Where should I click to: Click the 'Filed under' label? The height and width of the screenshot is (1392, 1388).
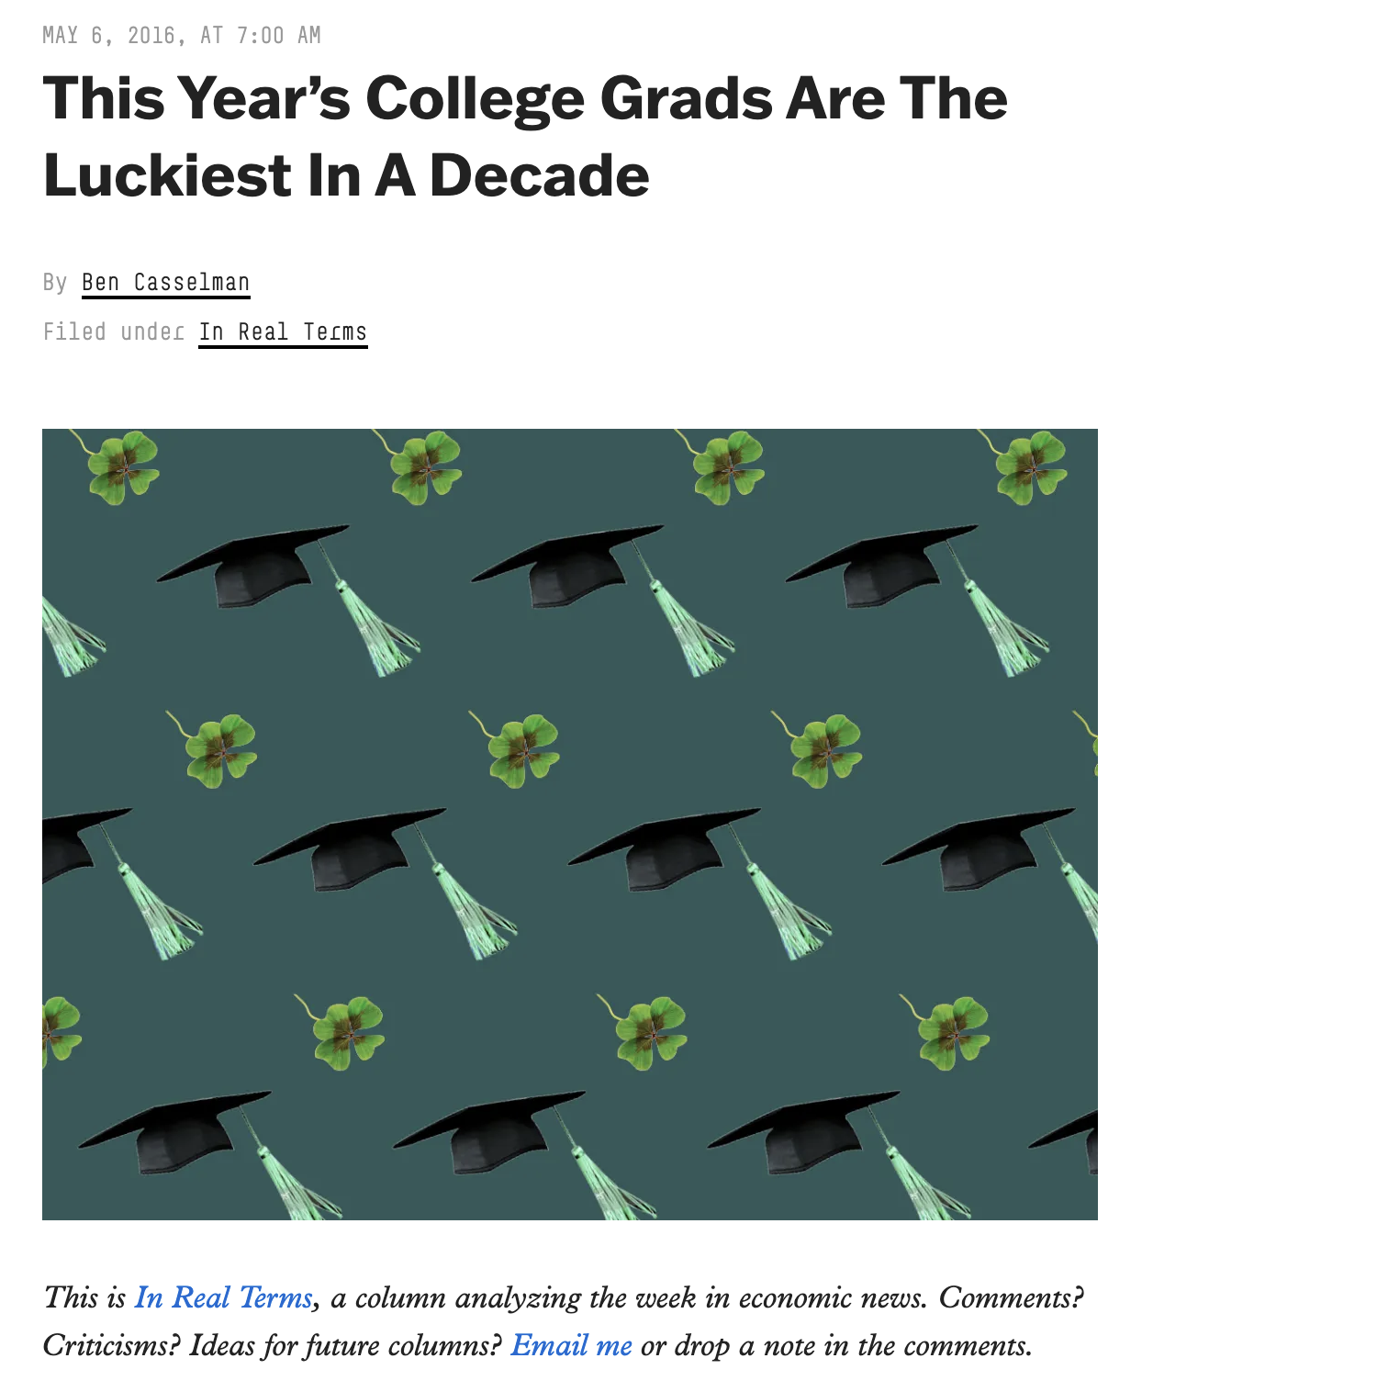coord(112,331)
